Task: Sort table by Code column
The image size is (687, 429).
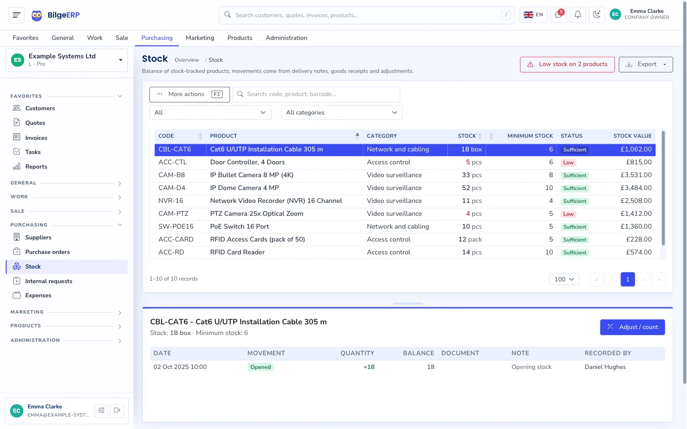Action: point(180,136)
